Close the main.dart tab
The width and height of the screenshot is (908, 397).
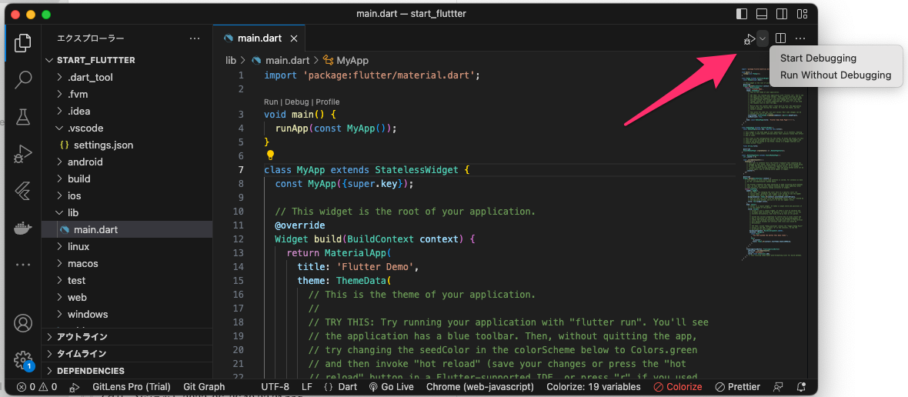(x=294, y=38)
